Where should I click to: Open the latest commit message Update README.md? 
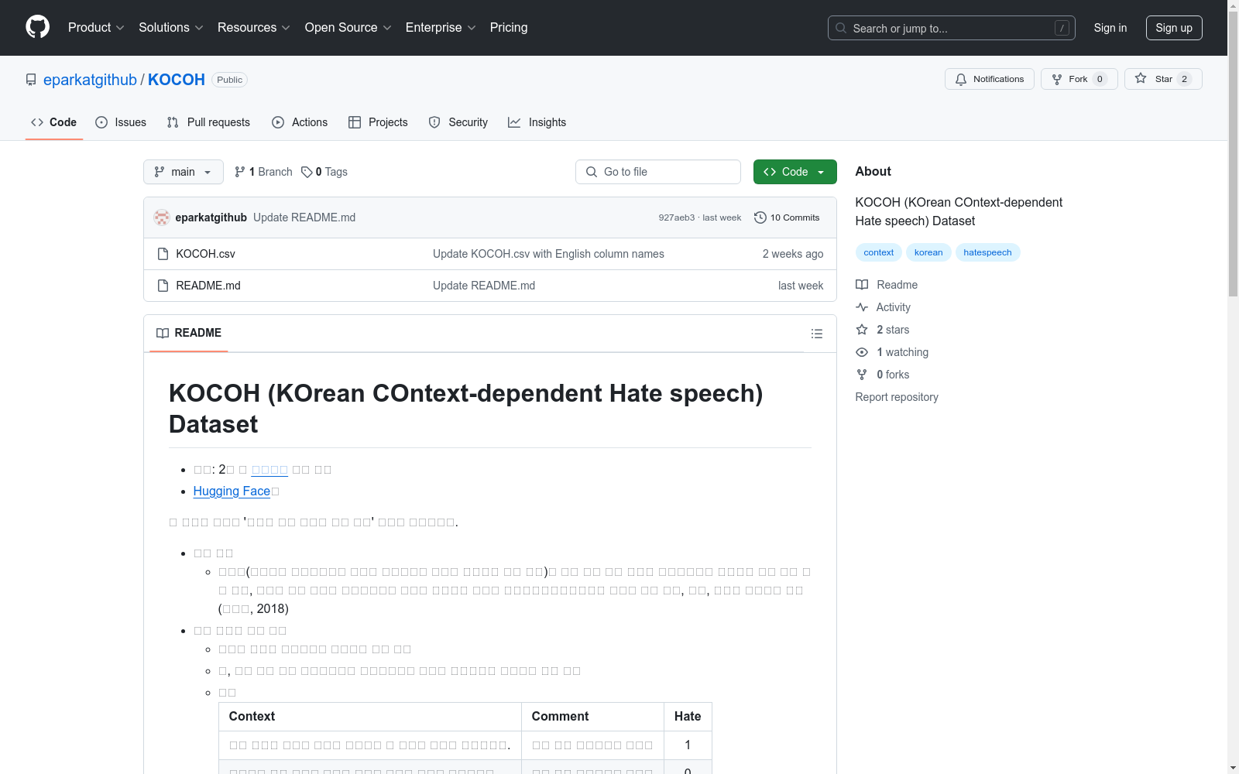pyautogui.click(x=304, y=217)
